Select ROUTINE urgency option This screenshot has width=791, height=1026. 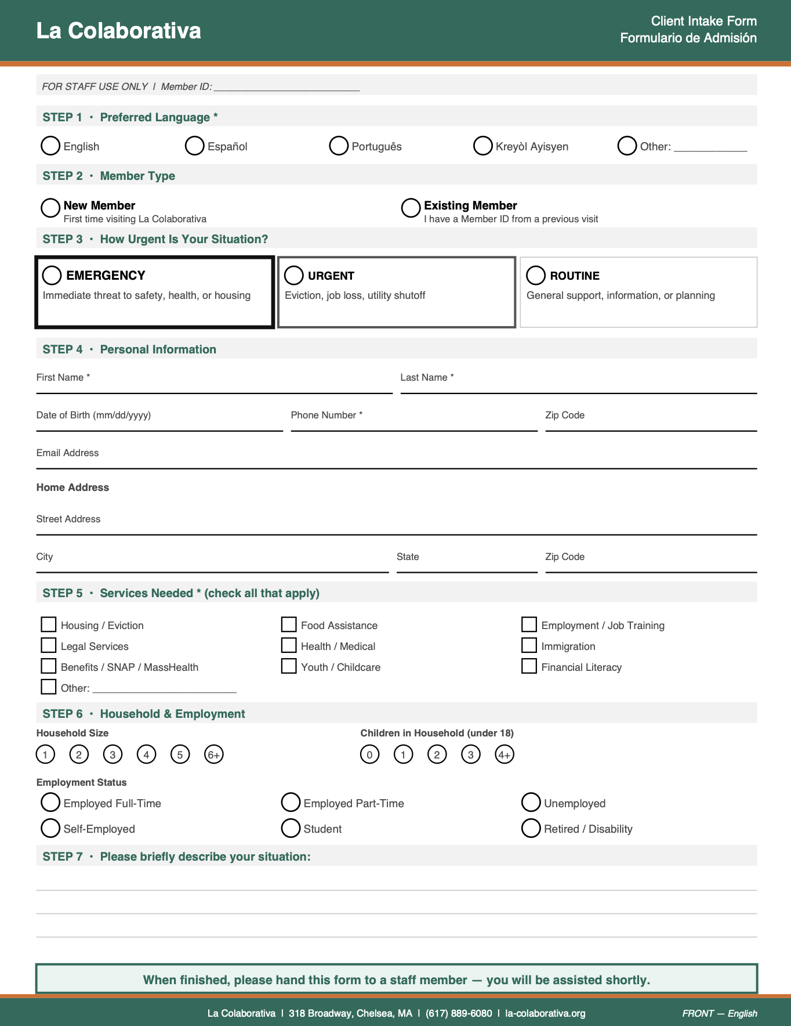click(536, 275)
